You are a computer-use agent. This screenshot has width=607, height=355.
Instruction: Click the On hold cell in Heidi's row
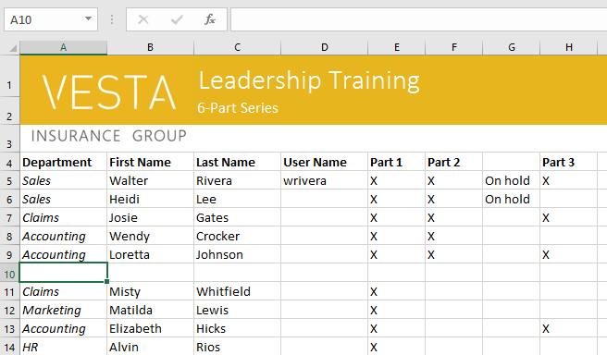[x=512, y=199]
